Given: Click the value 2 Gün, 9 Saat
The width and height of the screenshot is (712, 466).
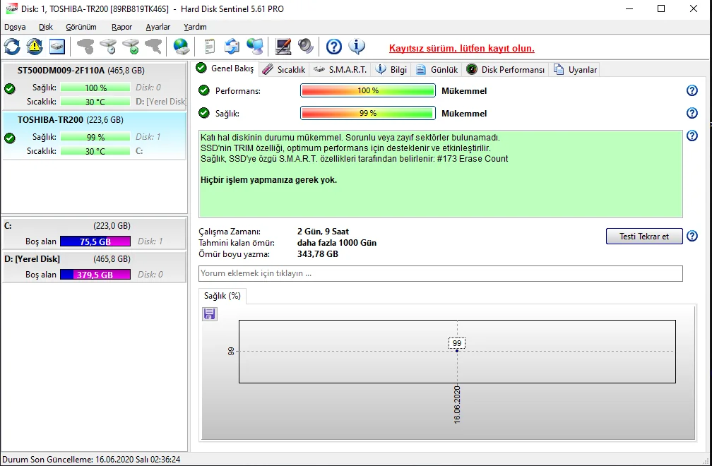Looking at the screenshot, I should pos(323,232).
